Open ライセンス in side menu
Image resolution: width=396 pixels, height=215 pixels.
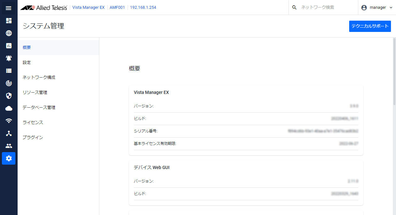tap(58, 123)
